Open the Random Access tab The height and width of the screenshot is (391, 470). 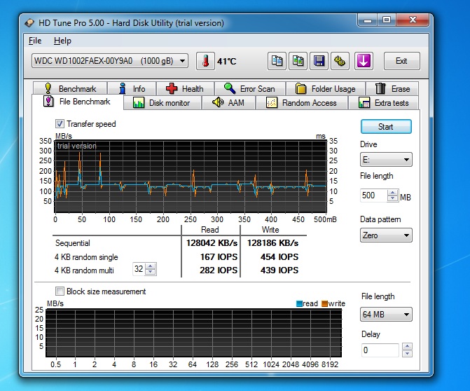tap(302, 103)
